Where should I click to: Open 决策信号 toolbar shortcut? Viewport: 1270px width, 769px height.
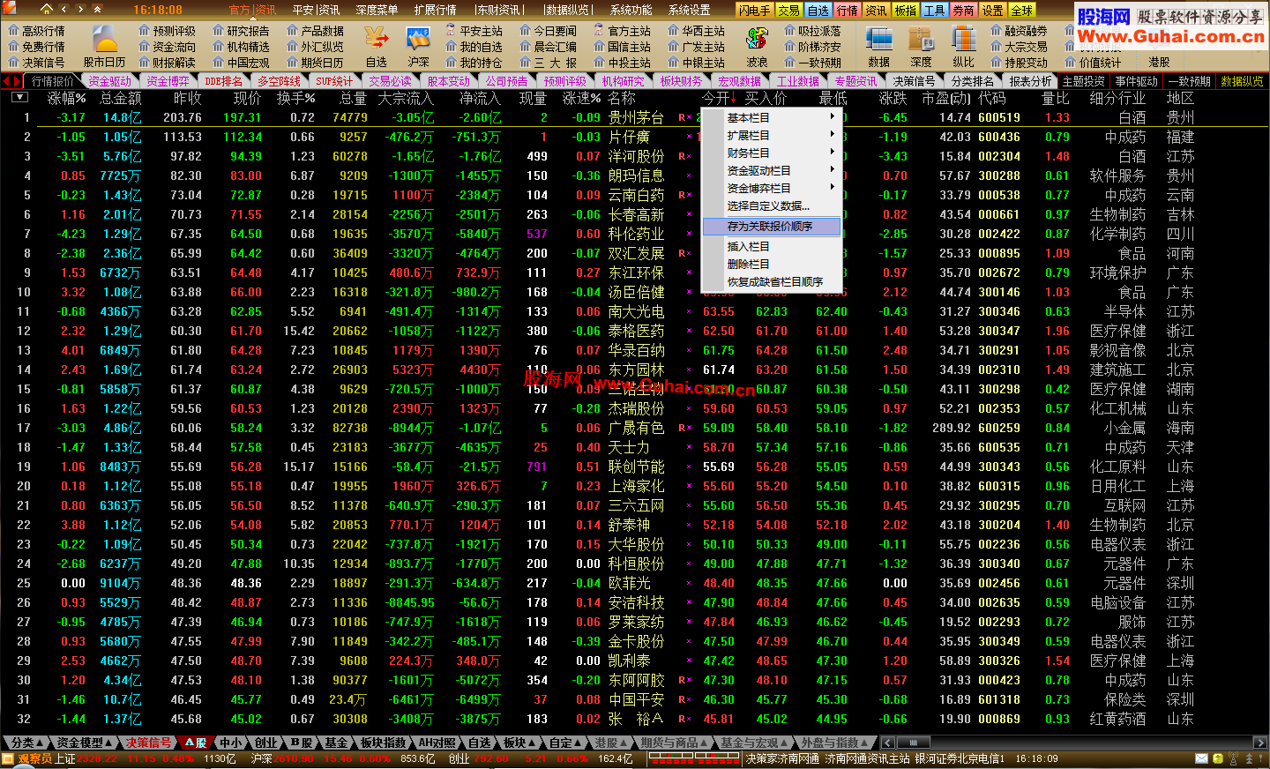[x=36, y=63]
